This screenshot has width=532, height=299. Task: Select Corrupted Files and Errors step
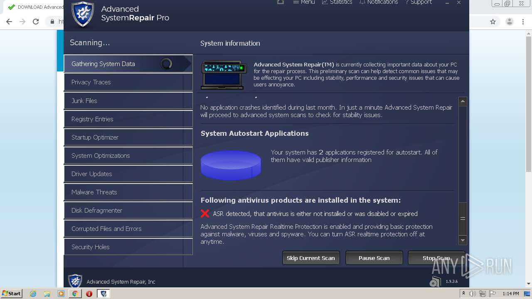click(x=128, y=228)
